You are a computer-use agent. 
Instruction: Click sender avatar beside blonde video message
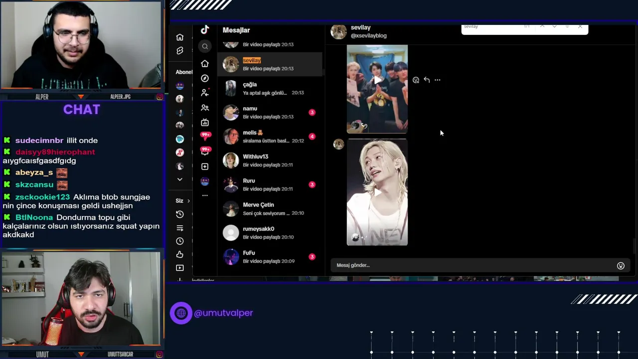pyautogui.click(x=338, y=144)
